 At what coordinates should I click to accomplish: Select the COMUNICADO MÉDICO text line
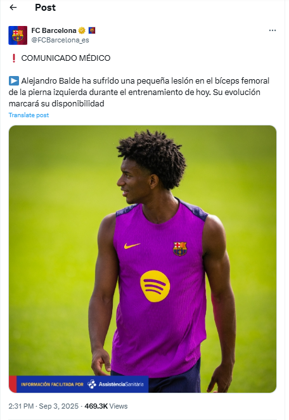point(66,58)
